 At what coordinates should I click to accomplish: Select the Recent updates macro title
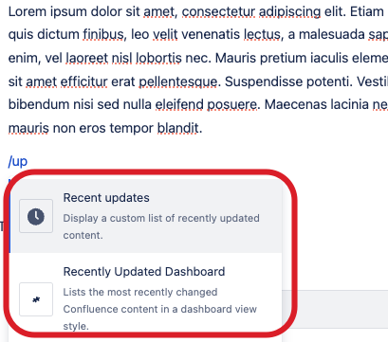pyautogui.click(x=106, y=198)
